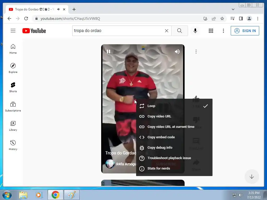Image resolution: width=267 pixels, height=200 pixels.
Task: Close the Tropa do Gordao tab
Action: 64,9
